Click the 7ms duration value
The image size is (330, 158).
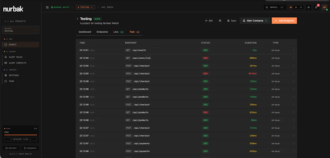[254, 50]
